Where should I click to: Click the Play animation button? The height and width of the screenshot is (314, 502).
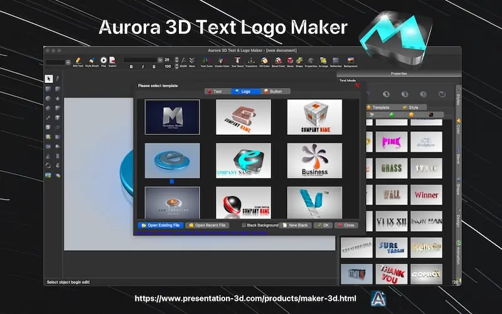point(104,62)
